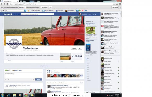Open the page language dropdown showing engleză
This screenshot has height=97, width=152.
[x=22, y=8]
